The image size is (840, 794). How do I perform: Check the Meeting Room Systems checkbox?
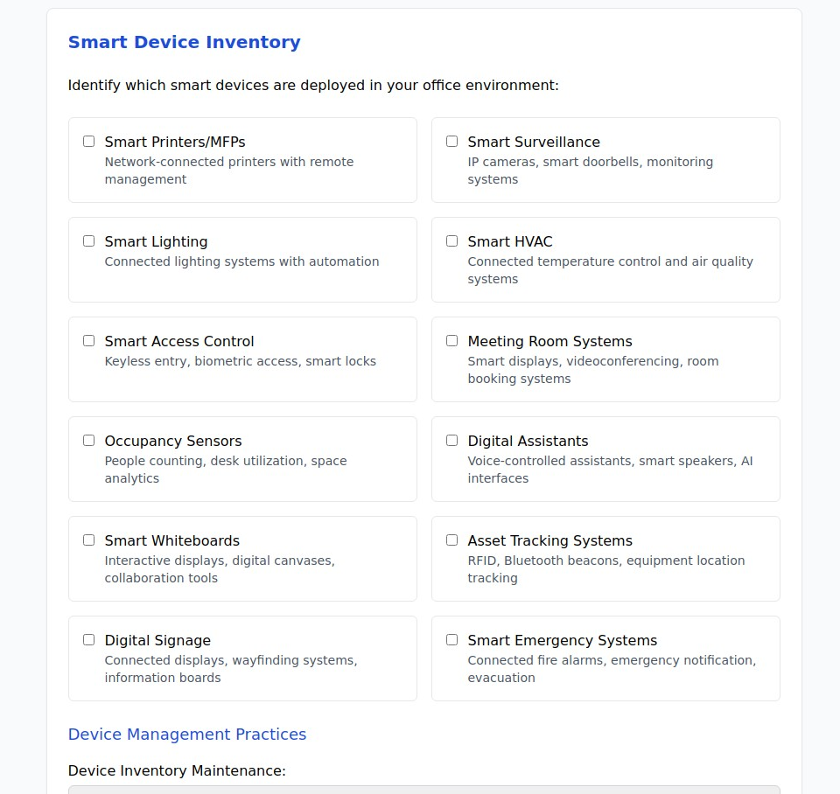(452, 341)
